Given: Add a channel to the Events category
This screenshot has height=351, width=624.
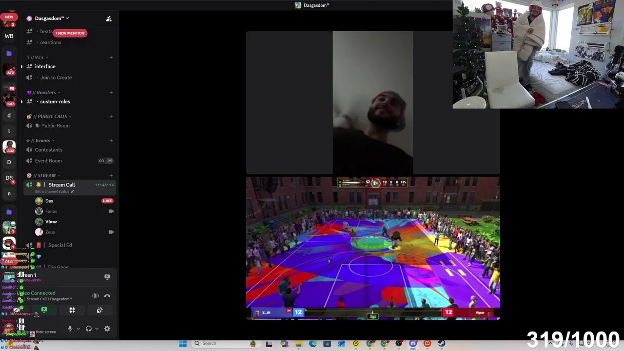Looking at the screenshot, I should (111, 140).
